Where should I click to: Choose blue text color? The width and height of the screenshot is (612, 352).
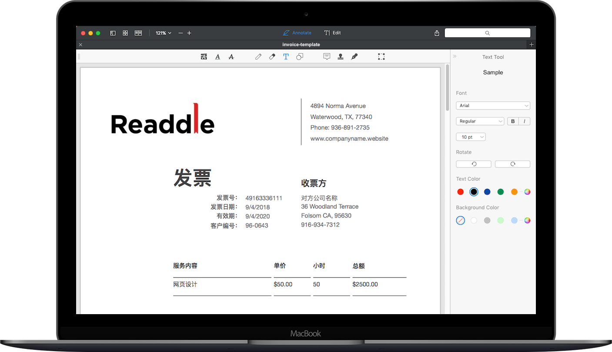point(487,192)
